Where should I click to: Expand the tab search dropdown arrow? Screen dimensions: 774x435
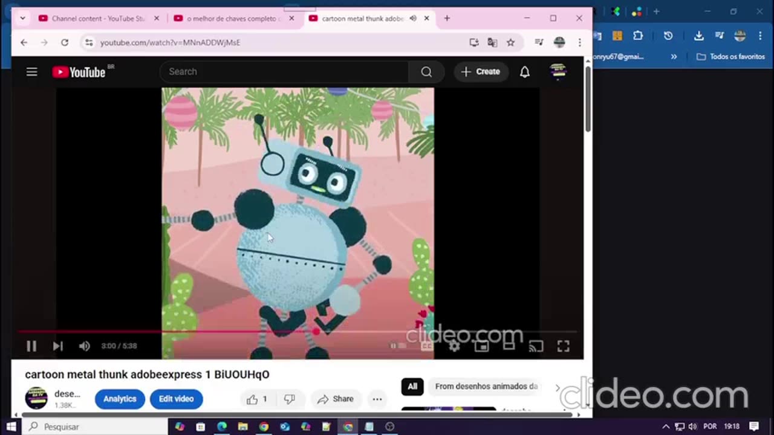coord(22,19)
